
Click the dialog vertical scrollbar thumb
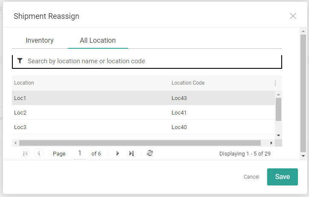tap(303, 93)
